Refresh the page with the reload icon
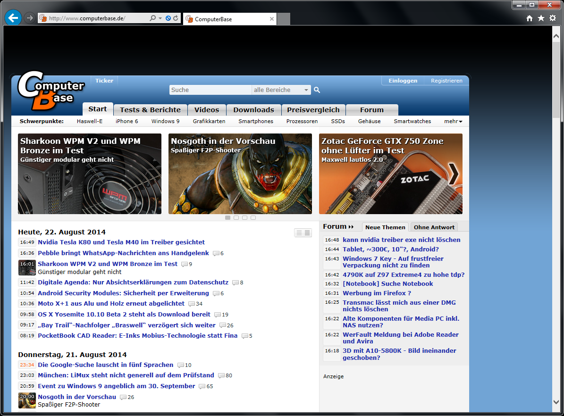This screenshot has width=564, height=416. point(176,18)
